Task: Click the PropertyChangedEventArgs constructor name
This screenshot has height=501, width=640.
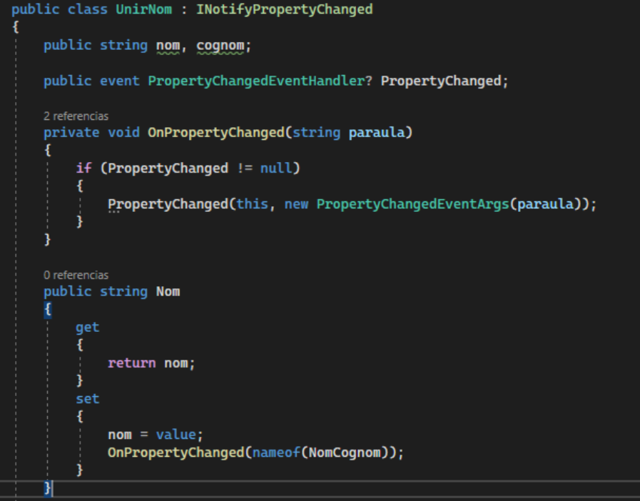Action: coord(413,204)
